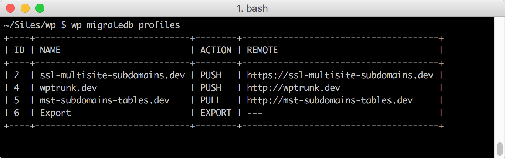Click the ACTION column header
This screenshot has height=158, width=505.
216,50
